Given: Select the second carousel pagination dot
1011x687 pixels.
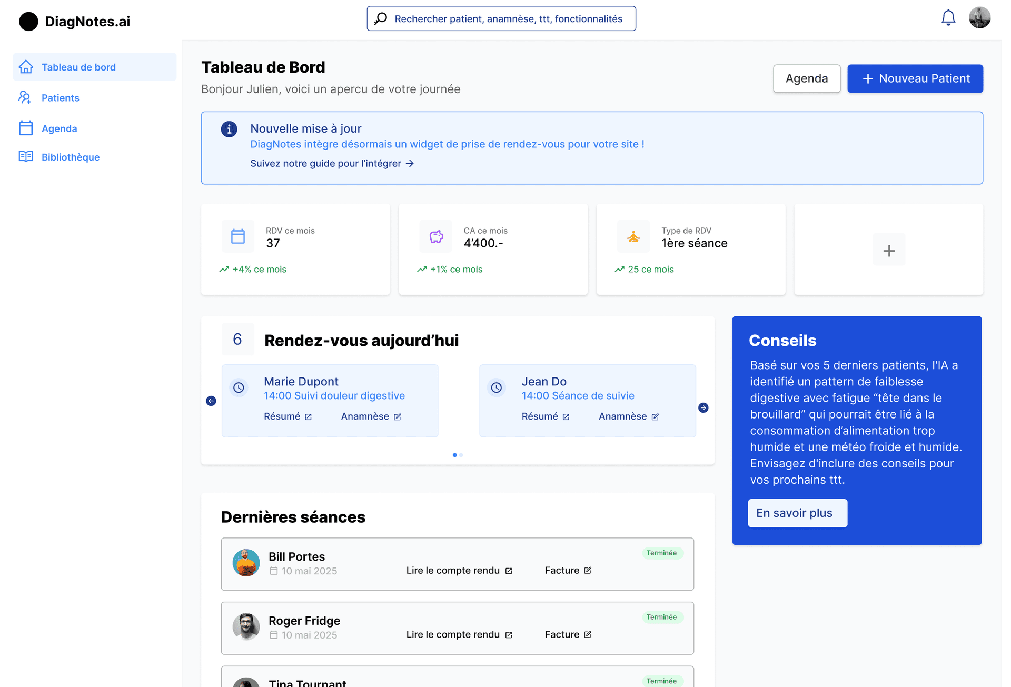Looking at the screenshot, I should (x=461, y=455).
